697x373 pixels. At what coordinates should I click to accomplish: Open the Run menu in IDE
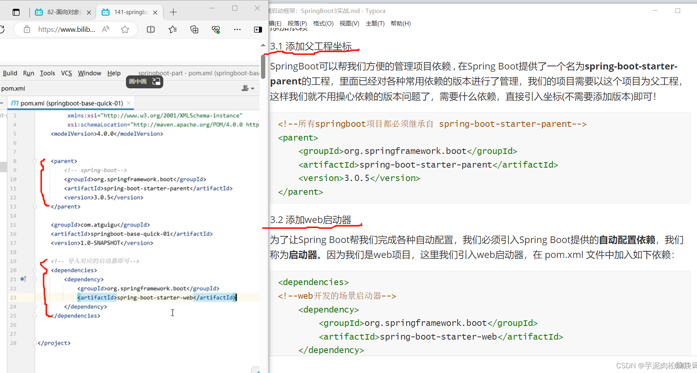click(x=29, y=73)
